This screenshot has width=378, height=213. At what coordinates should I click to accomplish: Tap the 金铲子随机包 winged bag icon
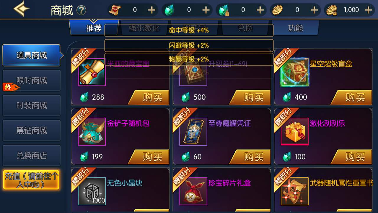[92, 132]
